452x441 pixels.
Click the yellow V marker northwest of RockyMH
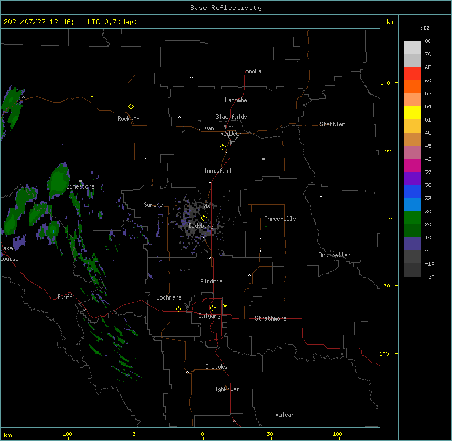[92, 96]
